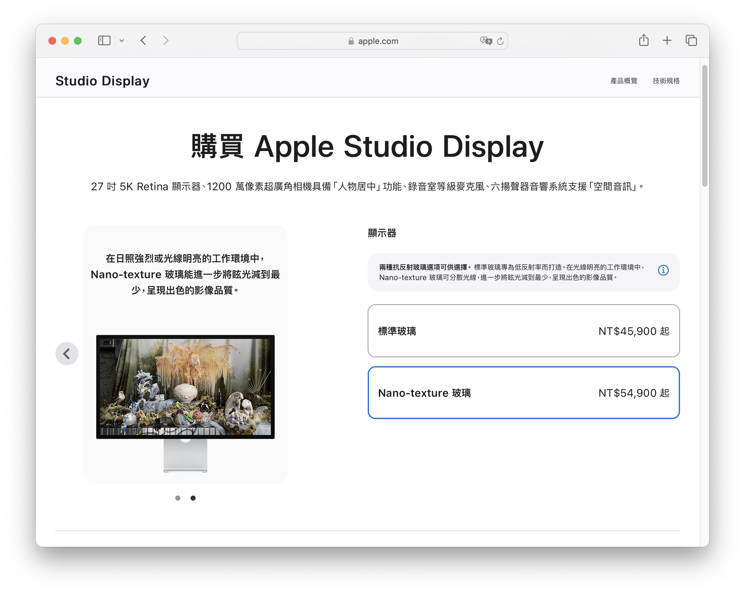745x594 pixels.
Task: Switch to the first gallery dot
Action: tap(177, 498)
